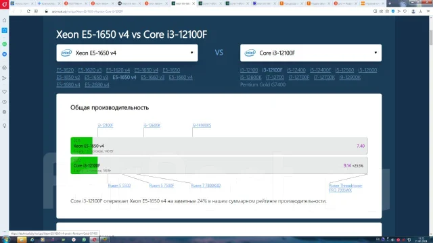Open the blue messenger sidebar panel
433x243 pixels.
coord(5,54)
